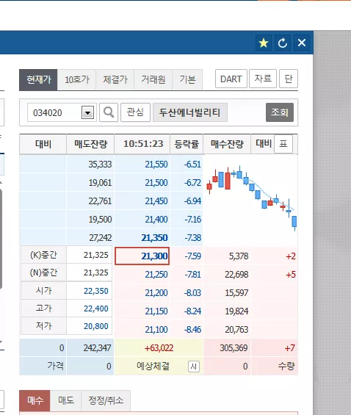Toggle the 단 button

[x=289, y=79]
